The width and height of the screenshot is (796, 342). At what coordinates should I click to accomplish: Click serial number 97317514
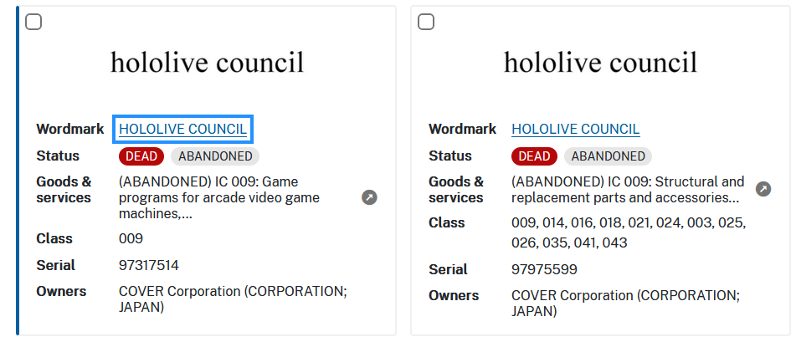tap(149, 266)
